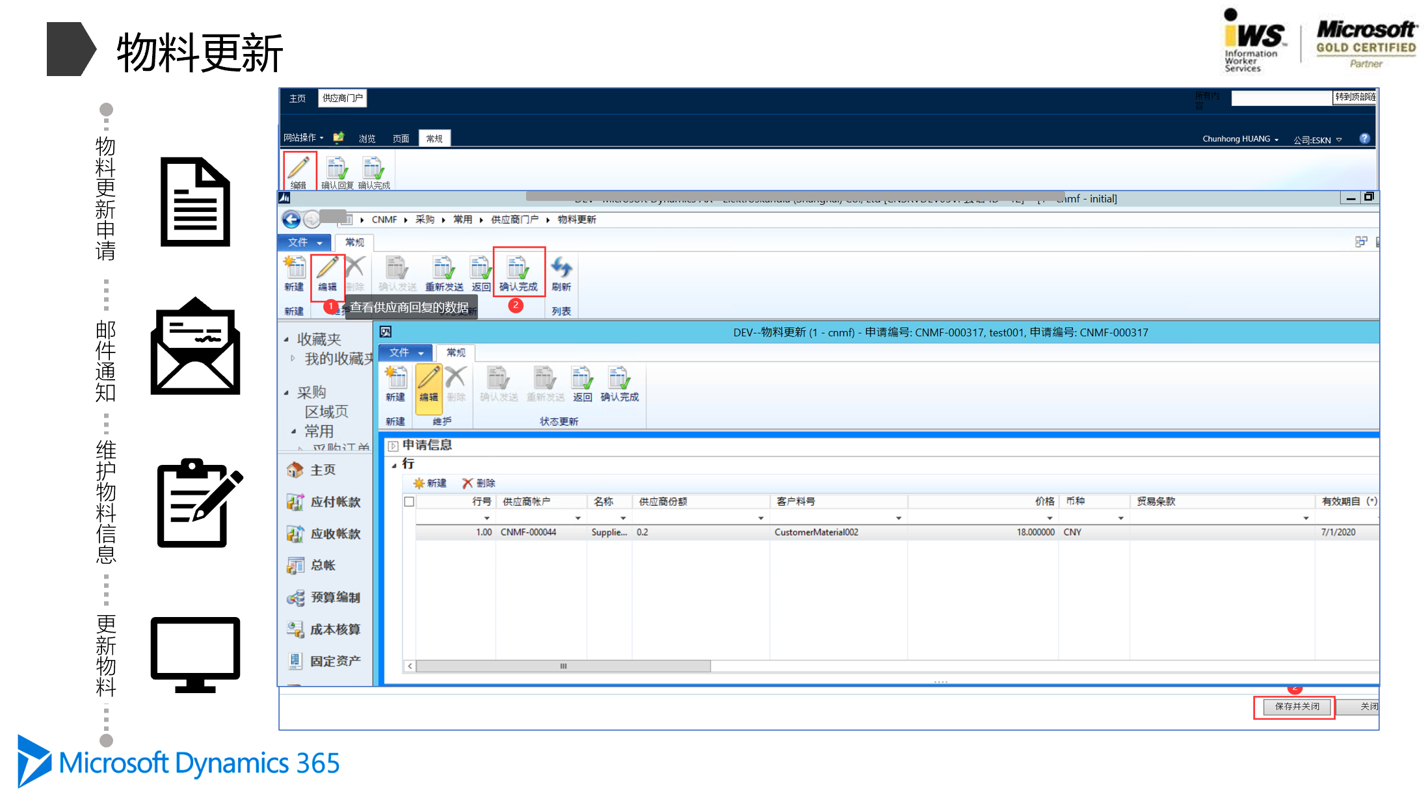Screen dimensions: 1428x803
Task: Collapse the 采购 tree node
Action: 286,393
